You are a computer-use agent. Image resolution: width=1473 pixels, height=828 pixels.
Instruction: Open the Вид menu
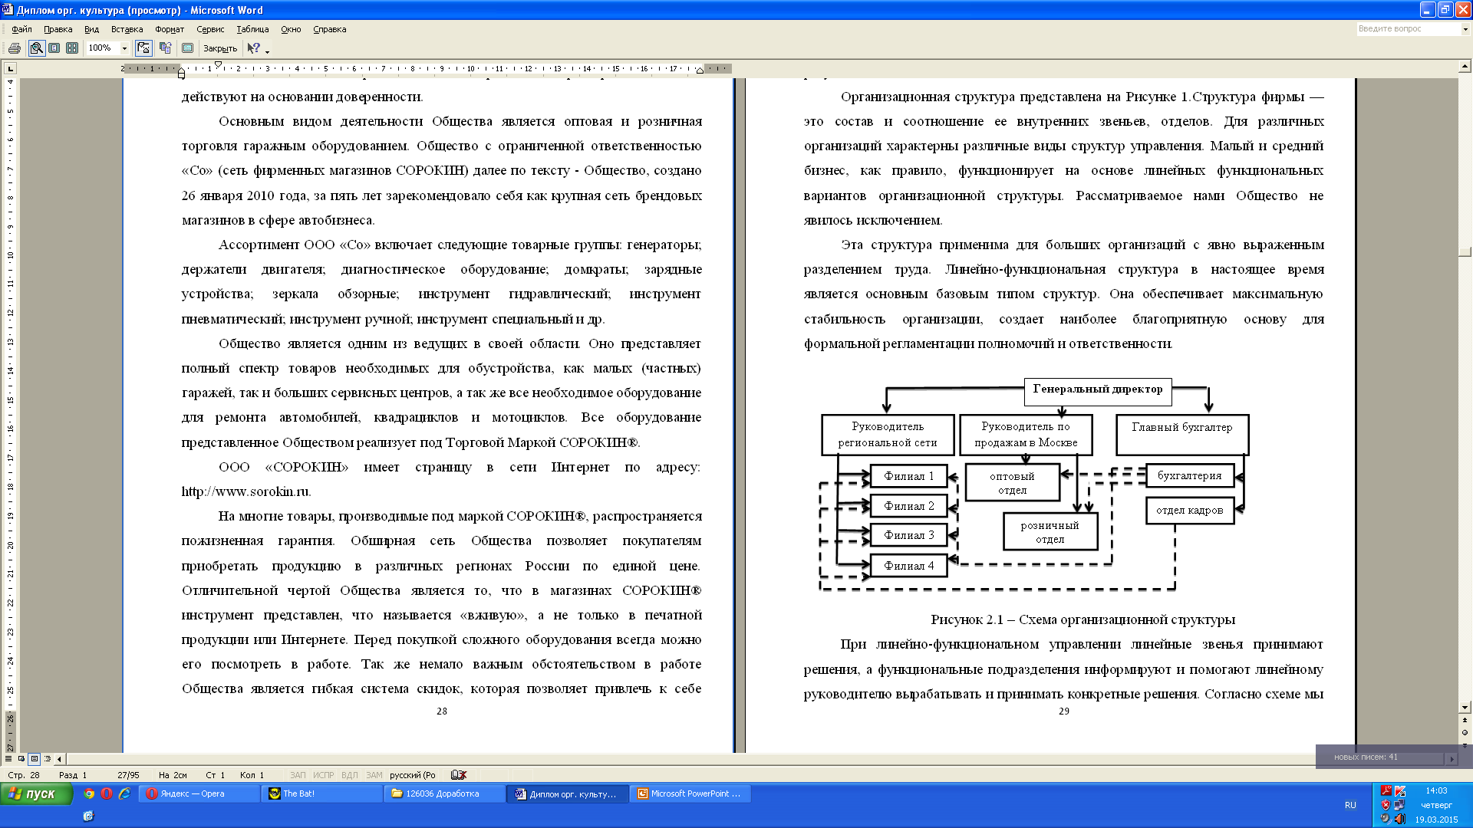tap(91, 29)
